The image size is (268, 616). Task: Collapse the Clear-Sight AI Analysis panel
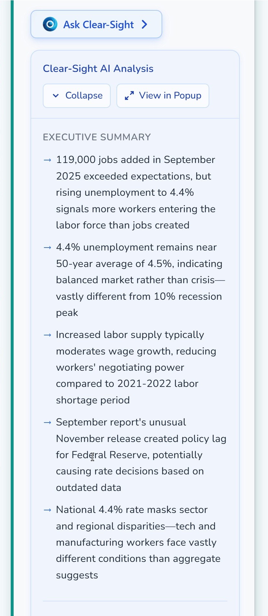click(77, 96)
